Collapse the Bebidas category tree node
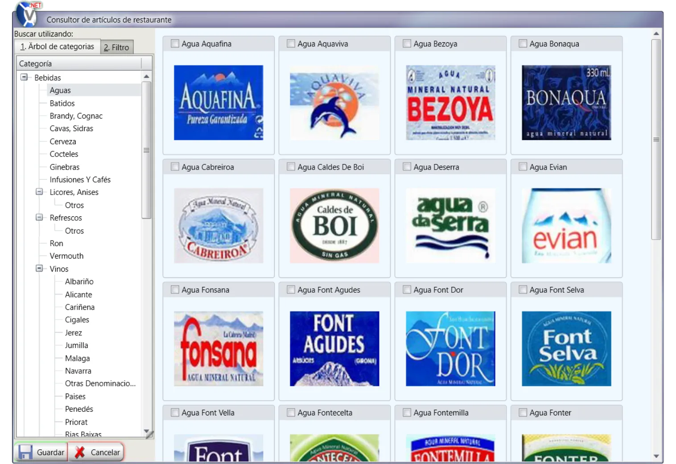Viewport: 676px width, 464px height. (24, 77)
